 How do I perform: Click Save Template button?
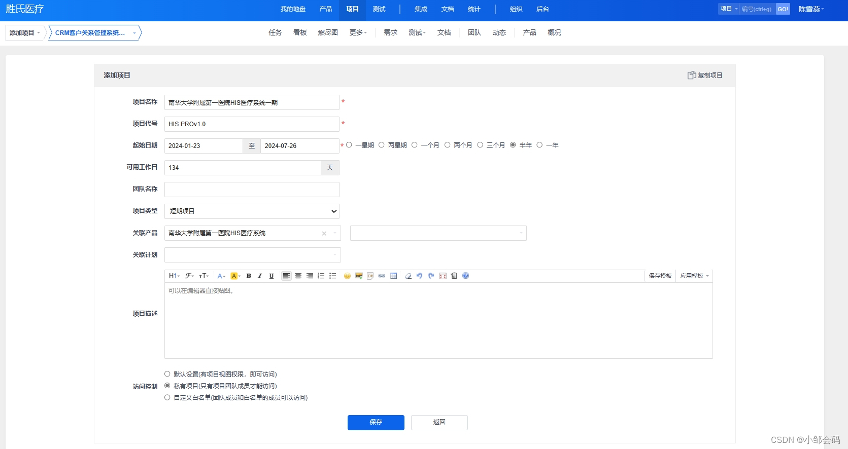(x=660, y=276)
